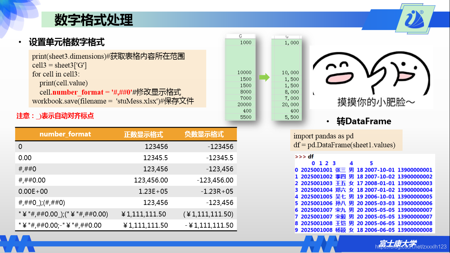Click the format cell 0.00
The width and height of the screenshot is (450, 253).
[25, 158]
